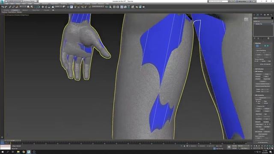Viewport: 274px width, 154px height.
Task: Collapse the Edit Geometry rollout header
Action: click(262, 95)
